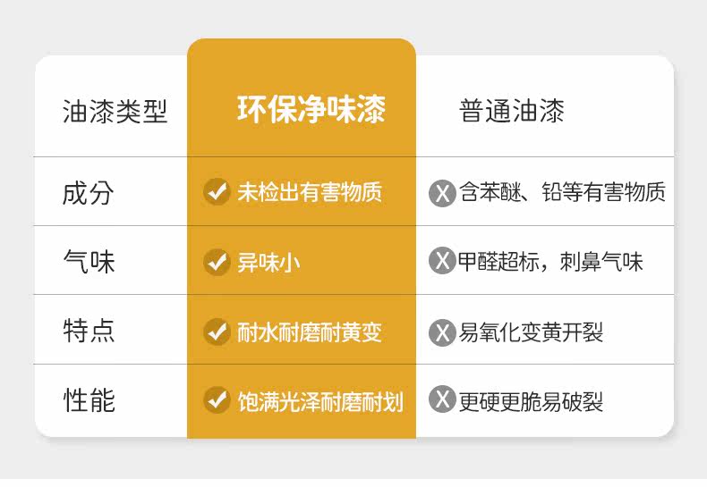Click the X icon beside 更硬更脆易破裂
Image resolution: width=707 pixels, height=487 pixels.
[442, 400]
